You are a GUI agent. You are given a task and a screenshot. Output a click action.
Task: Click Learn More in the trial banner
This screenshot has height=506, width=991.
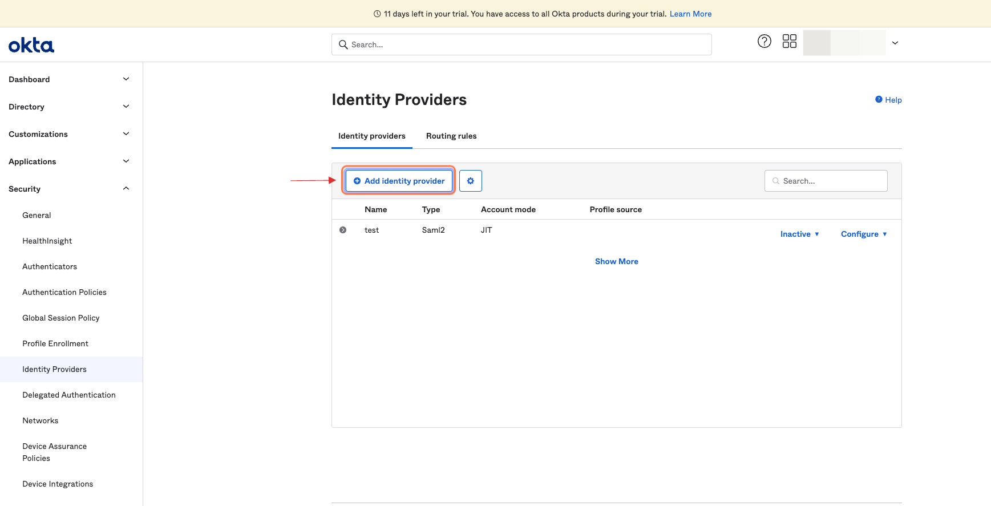pyautogui.click(x=690, y=14)
